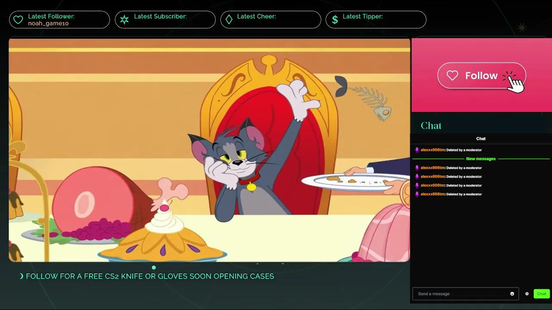Click the Latest Cheer label
The width and height of the screenshot is (552, 310).
257,16
